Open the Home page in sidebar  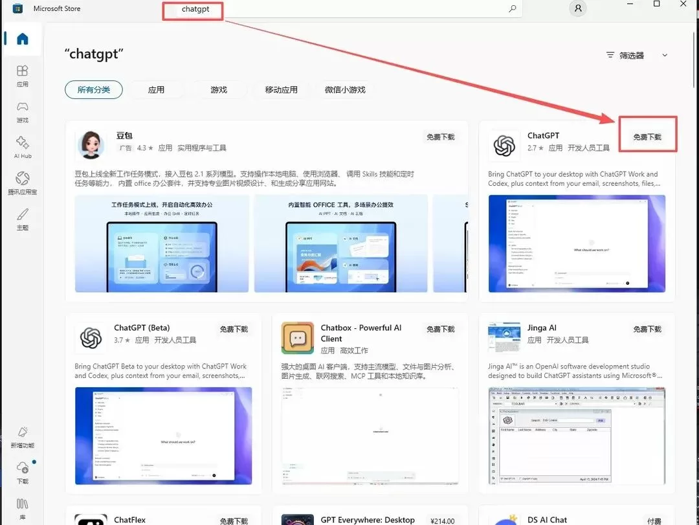(x=22, y=39)
